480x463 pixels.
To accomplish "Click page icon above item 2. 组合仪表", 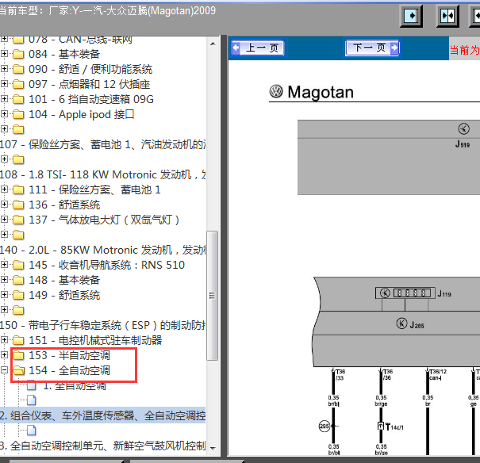I will pyautogui.click(x=32, y=400).
